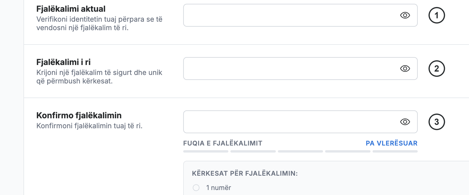Click the 'Fjalëkalimi aktual' heading
This screenshot has width=469, height=195.
[x=71, y=9]
